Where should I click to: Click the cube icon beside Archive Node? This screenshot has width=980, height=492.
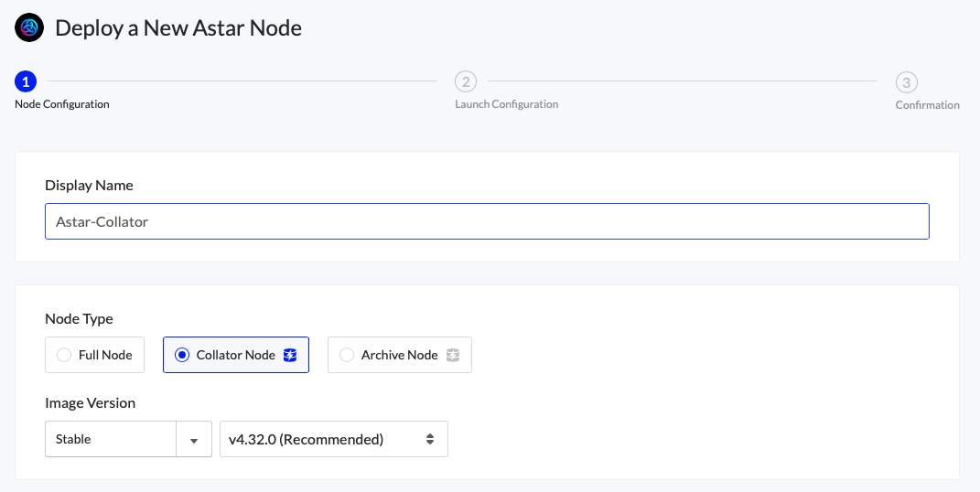click(453, 355)
